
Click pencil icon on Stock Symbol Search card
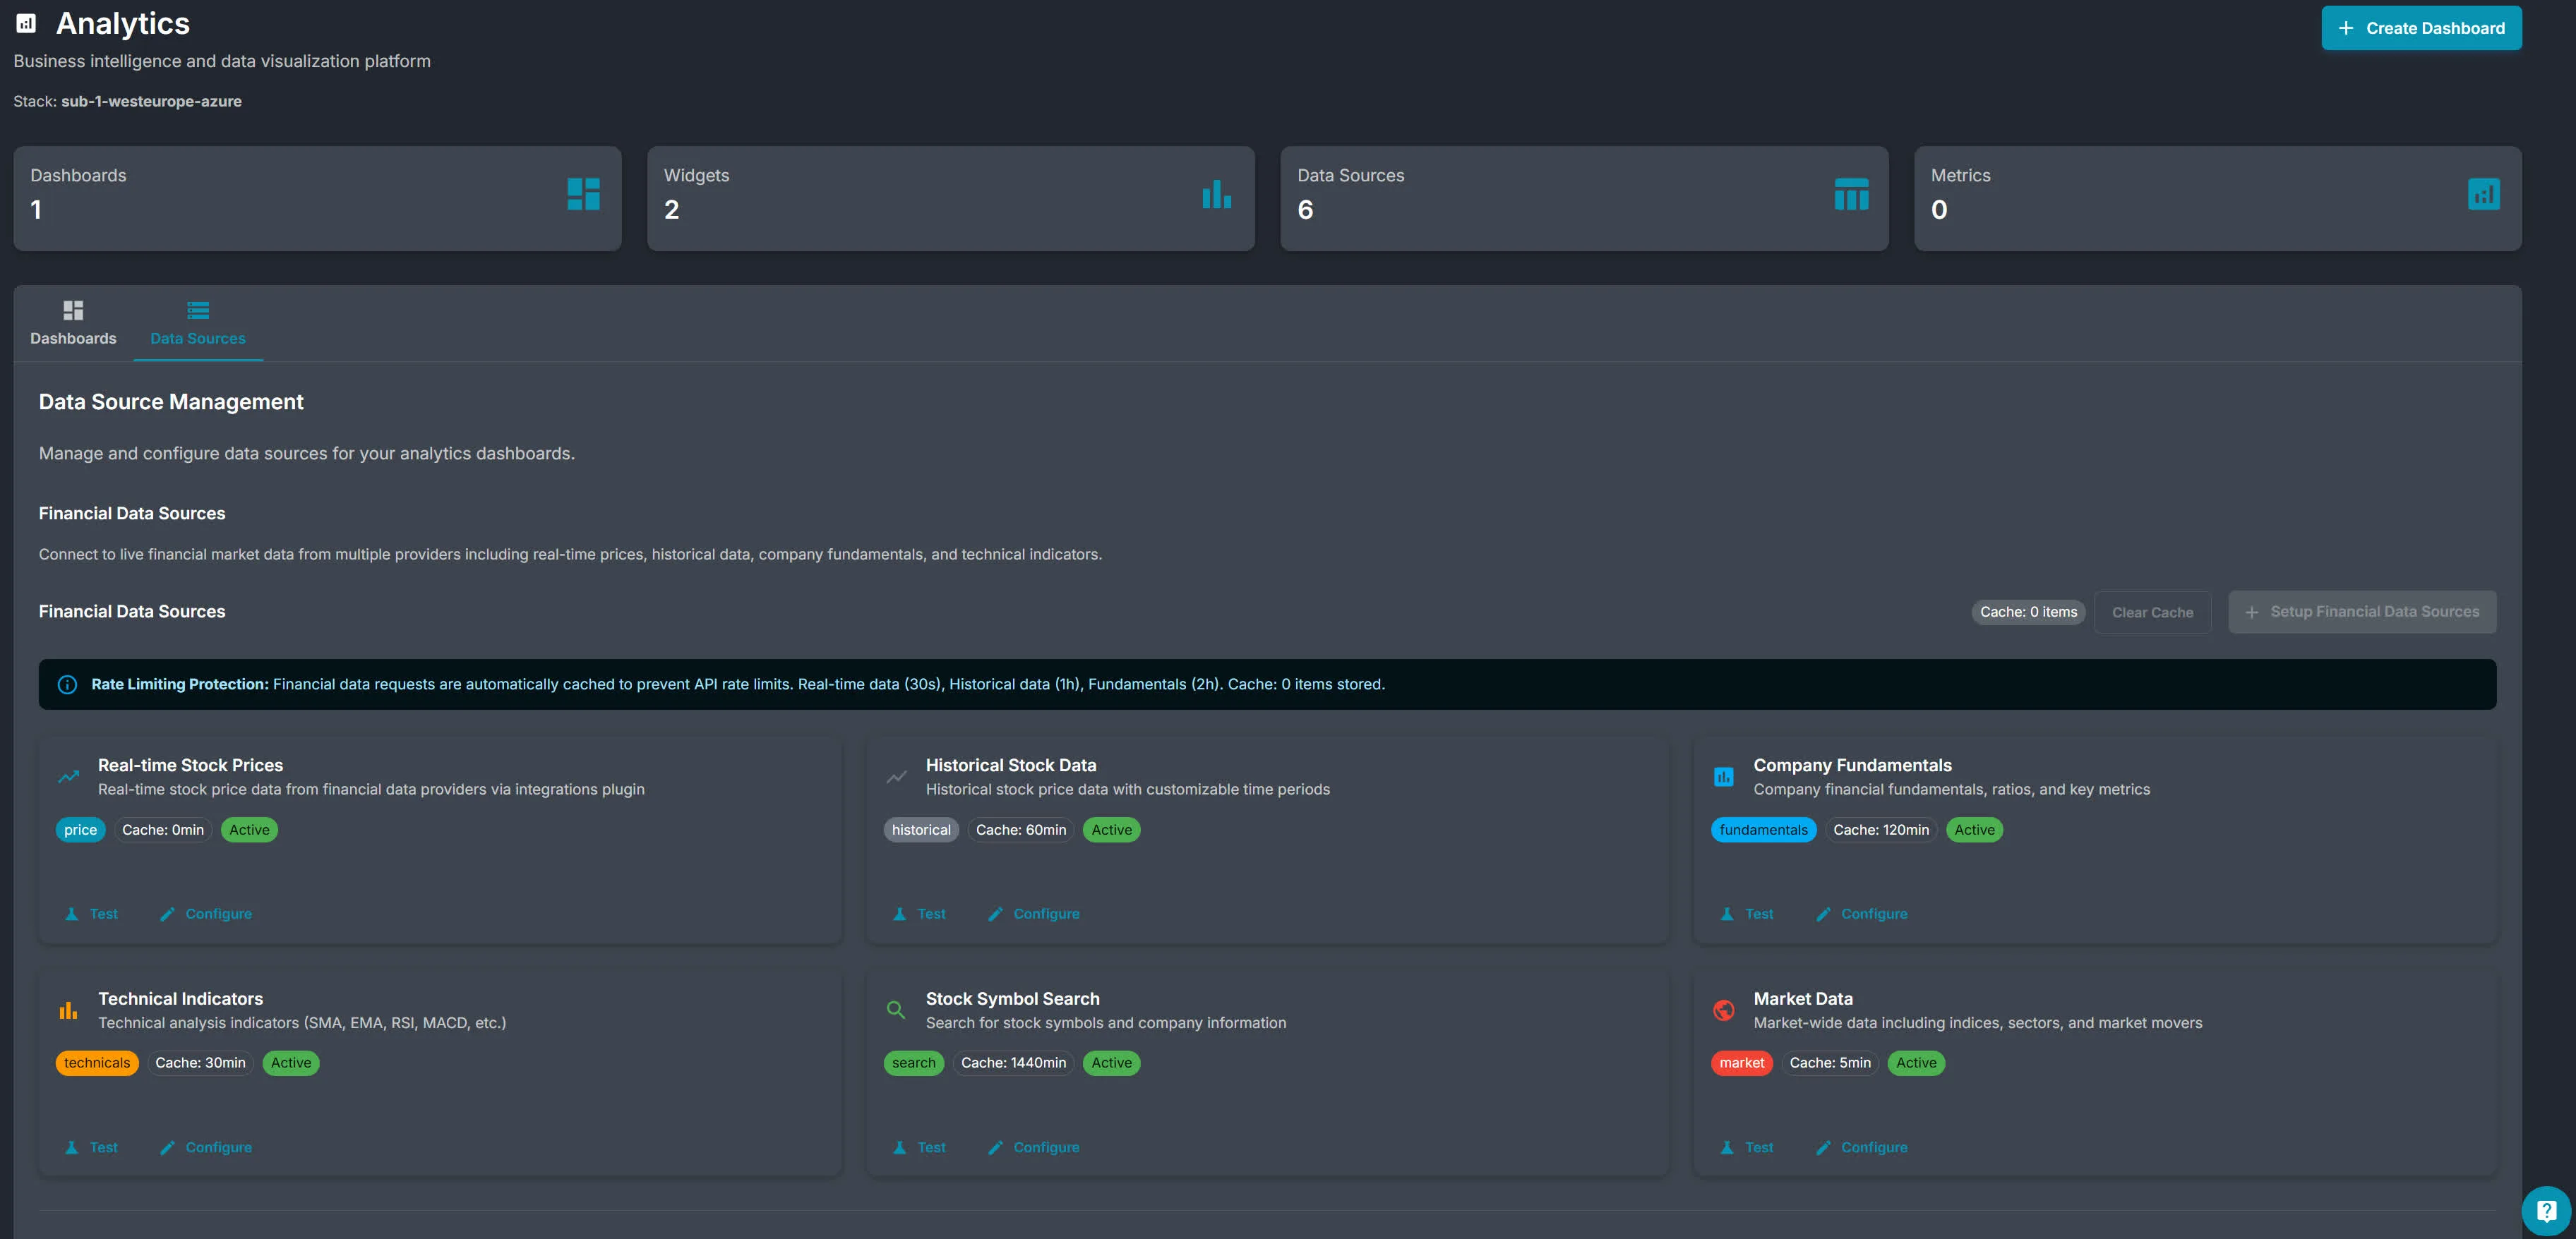click(x=995, y=1148)
